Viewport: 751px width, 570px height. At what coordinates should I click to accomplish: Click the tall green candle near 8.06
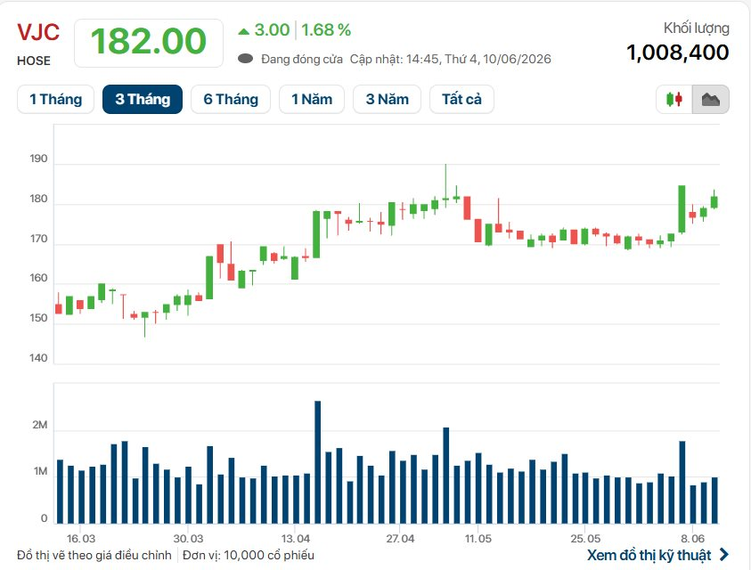click(682, 208)
